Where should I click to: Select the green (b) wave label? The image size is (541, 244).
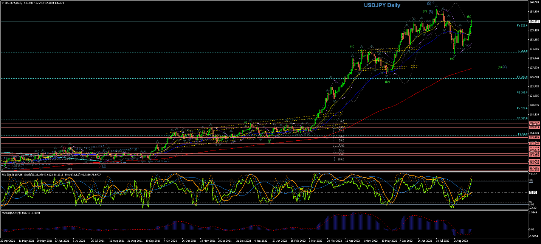(x=469, y=17)
